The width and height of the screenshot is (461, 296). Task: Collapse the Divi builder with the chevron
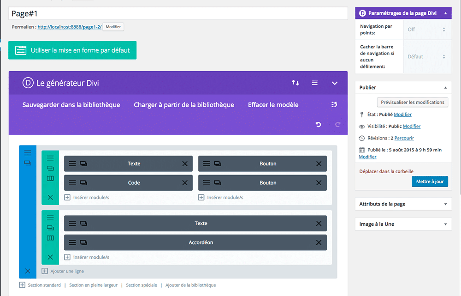point(335,83)
